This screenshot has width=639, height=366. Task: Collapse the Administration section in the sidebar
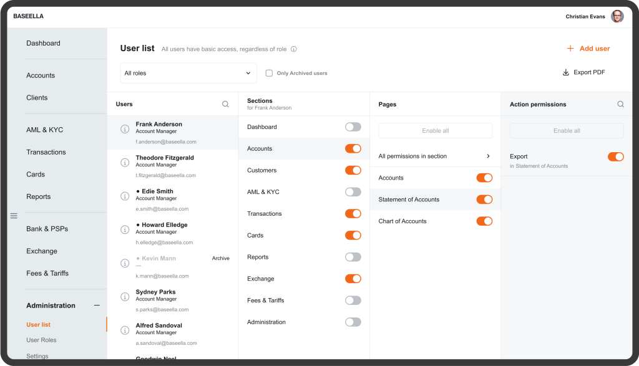click(97, 306)
